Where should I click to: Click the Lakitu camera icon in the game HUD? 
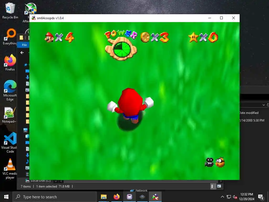click(x=220, y=162)
